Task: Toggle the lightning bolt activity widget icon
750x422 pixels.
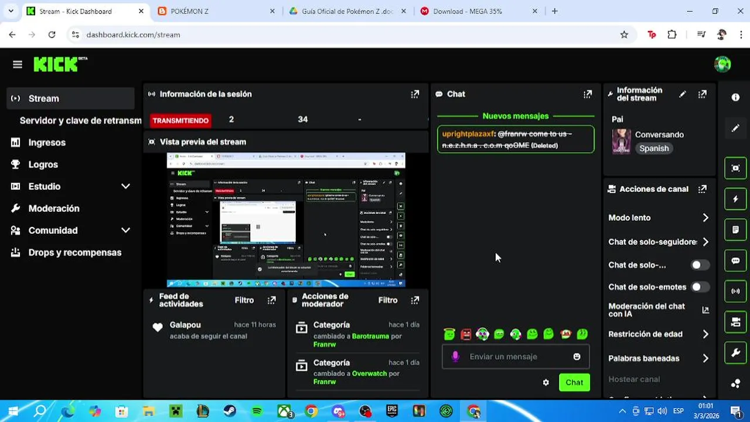Action: click(x=736, y=199)
